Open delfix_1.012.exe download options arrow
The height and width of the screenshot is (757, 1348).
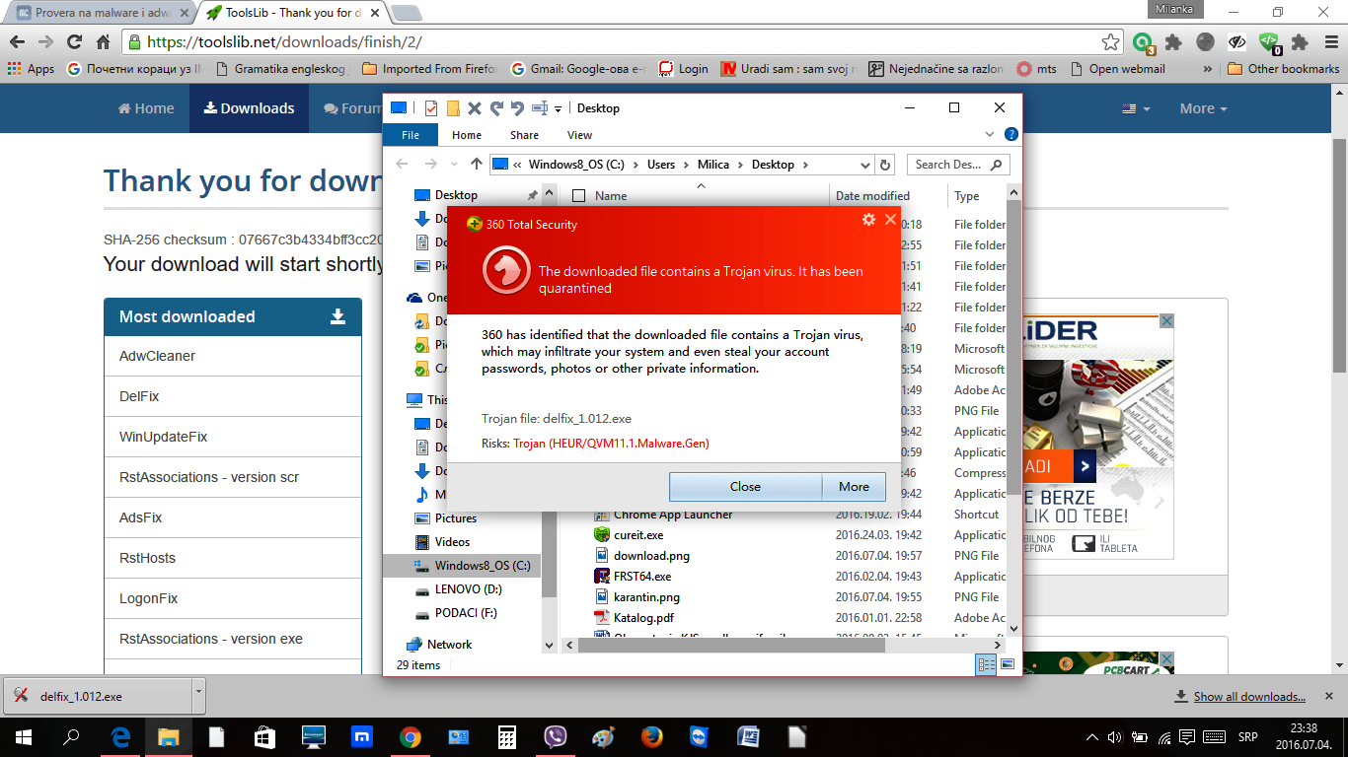tap(198, 694)
